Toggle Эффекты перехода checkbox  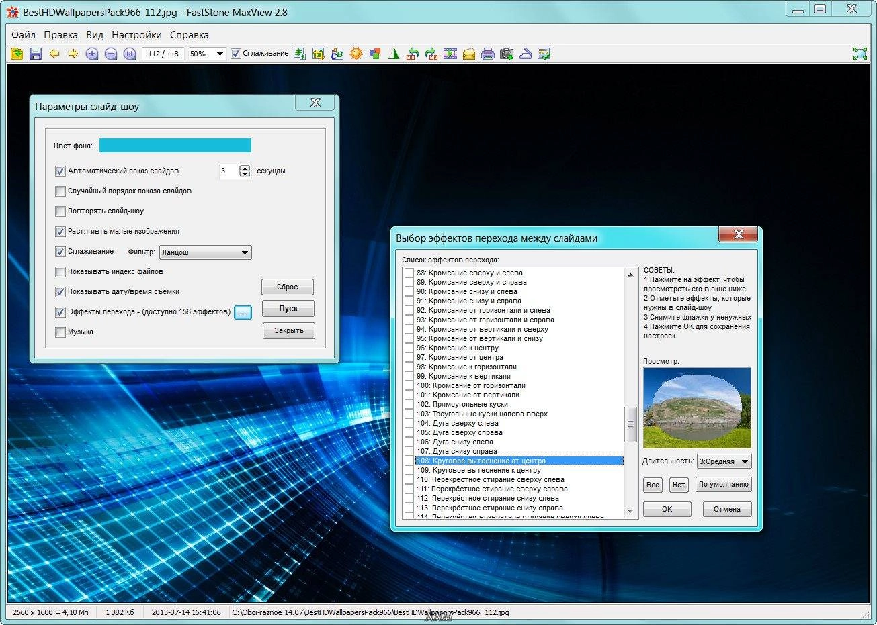point(60,312)
